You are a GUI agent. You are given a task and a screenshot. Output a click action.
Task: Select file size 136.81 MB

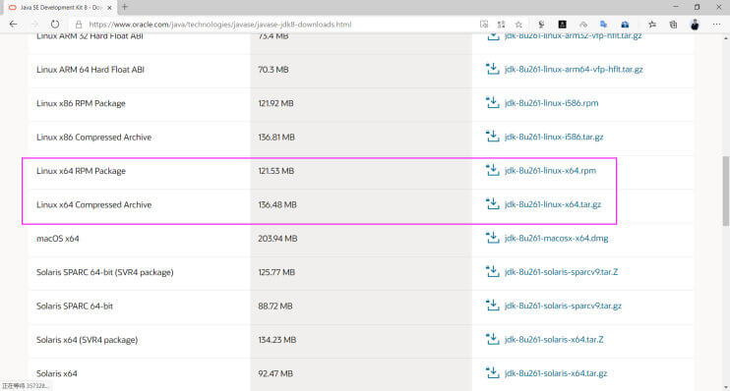(276, 138)
